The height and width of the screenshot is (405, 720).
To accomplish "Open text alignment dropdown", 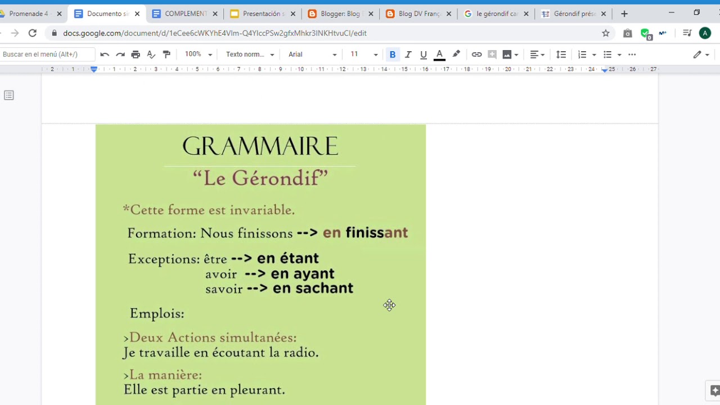I will [537, 55].
